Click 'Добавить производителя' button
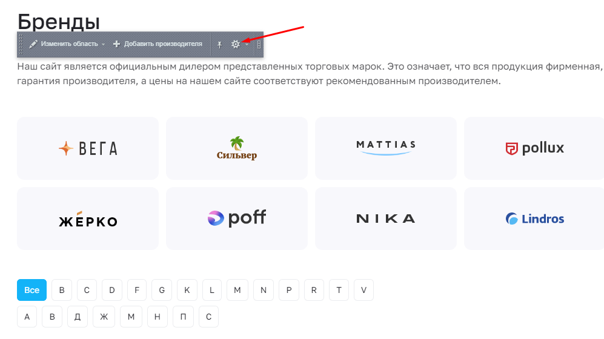The image size is (604, 339). (x=158, y=44)
